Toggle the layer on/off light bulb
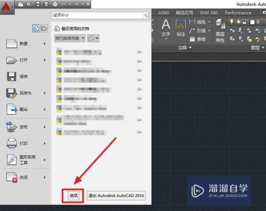This screenshot has height=211, width=266. click(x=231, y=22)
